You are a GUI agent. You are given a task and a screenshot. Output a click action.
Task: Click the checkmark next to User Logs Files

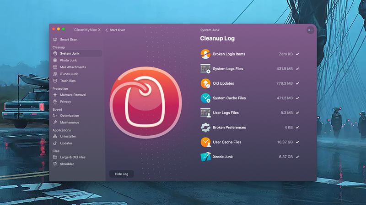coord(297,113)
